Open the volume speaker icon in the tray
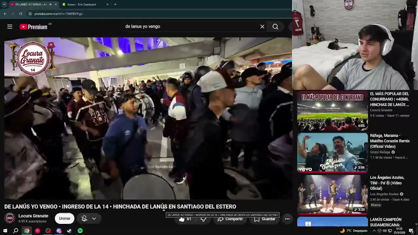 [385, 231]
